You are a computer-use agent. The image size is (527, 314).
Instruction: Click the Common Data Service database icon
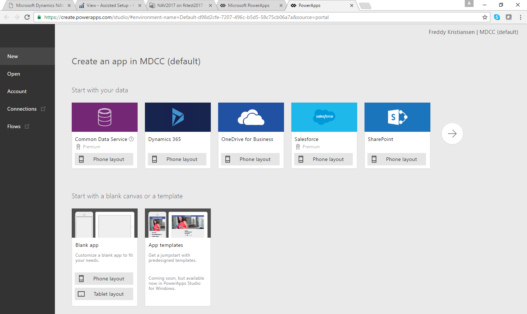tap(105, 117)
